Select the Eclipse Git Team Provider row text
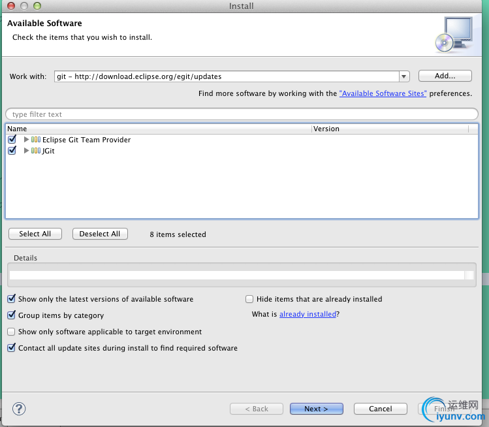Image resolution: width=489 pixels, height=427 pixels. tap(86, 140)
